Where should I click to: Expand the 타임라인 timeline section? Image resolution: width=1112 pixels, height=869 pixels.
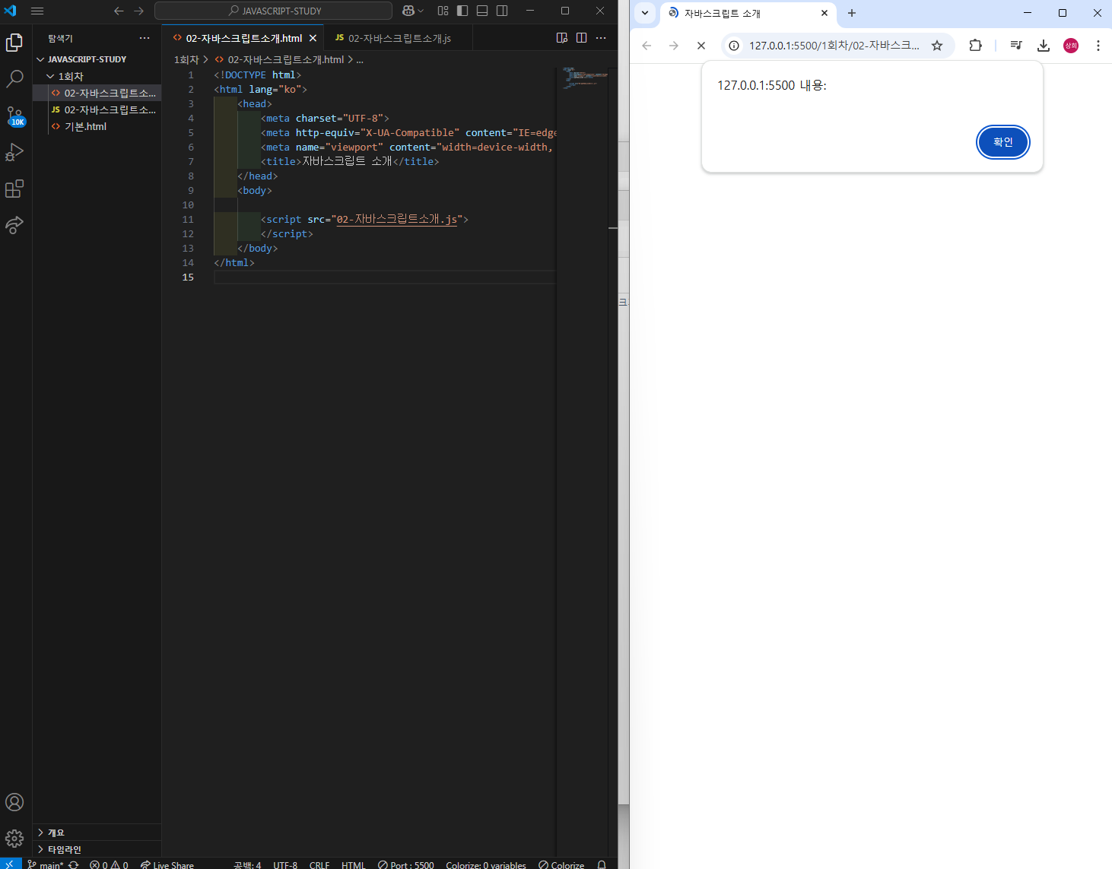(x=97, y=849)
